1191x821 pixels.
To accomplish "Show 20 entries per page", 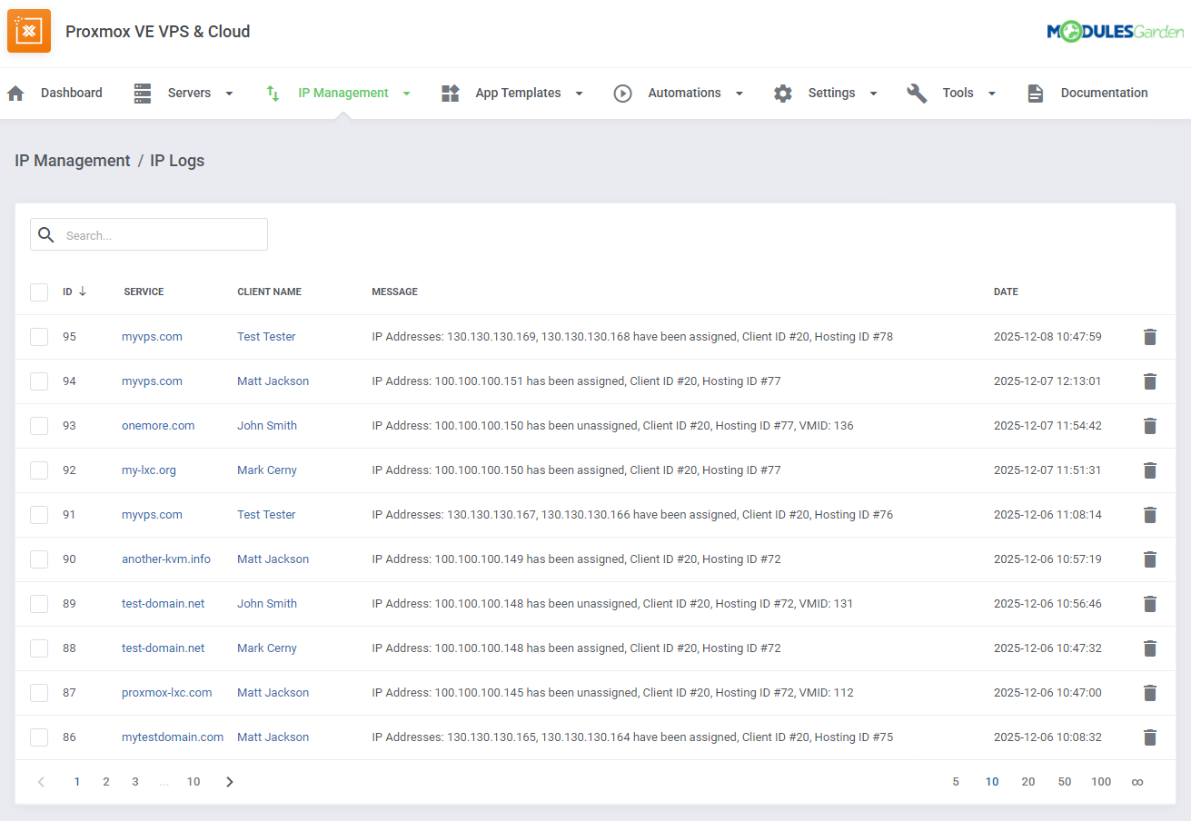I will 1028,782.
